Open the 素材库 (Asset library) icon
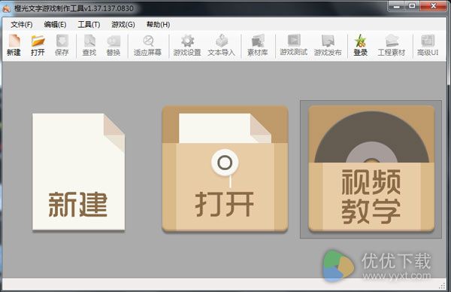 coord(257,45)
